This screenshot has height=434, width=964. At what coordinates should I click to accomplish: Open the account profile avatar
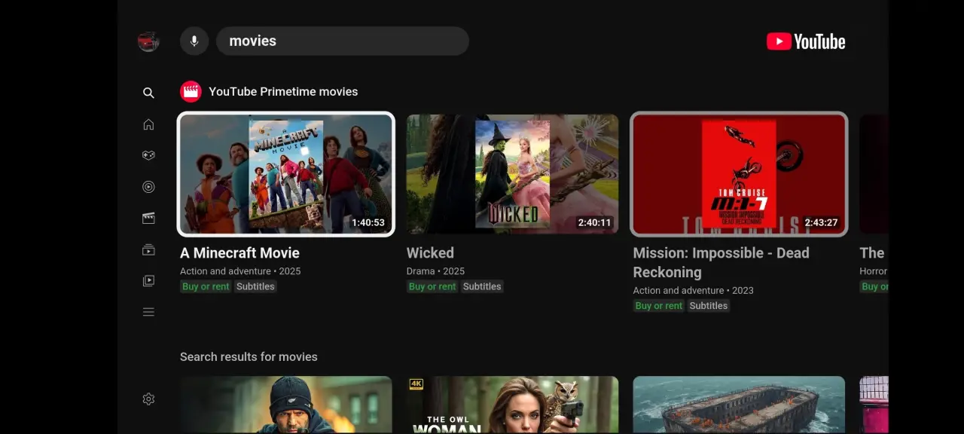[x=148, y=41]
